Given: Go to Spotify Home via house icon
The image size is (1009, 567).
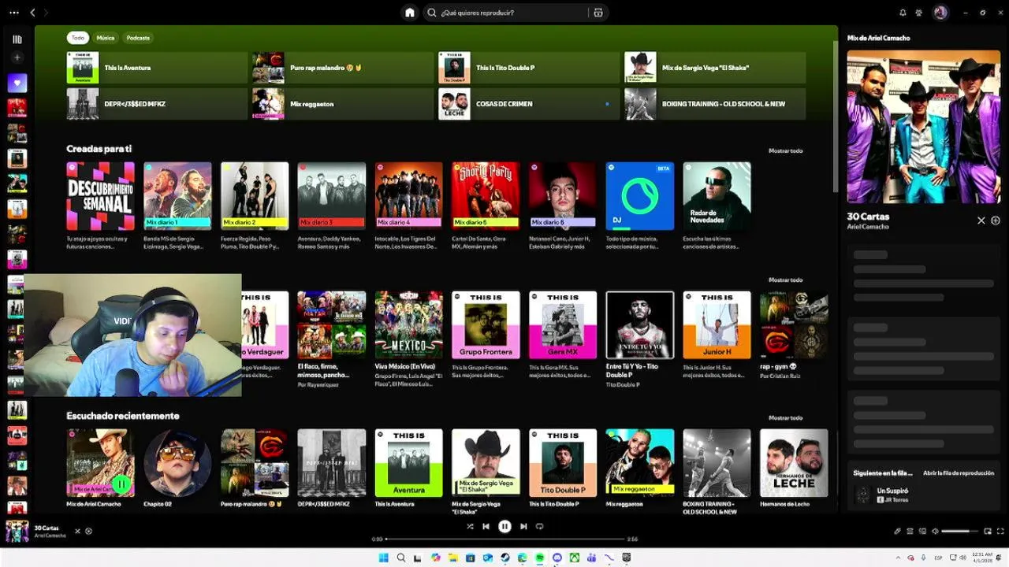Looking at the screenshot, I should tap(409, 13).
